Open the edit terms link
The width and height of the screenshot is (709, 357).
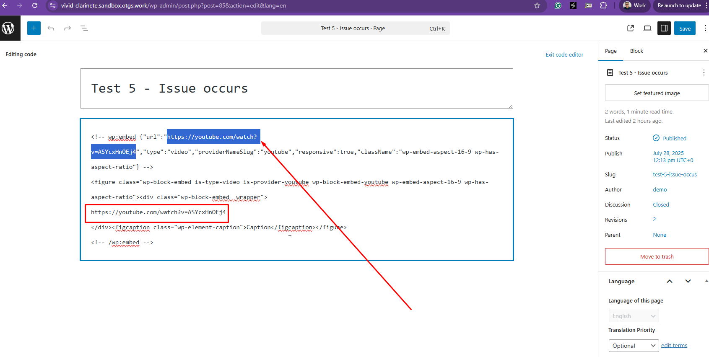[x=674, y=345]
